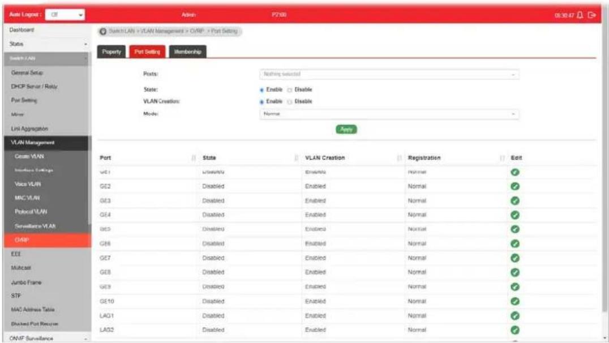Switch to the Membership tab

pyautogui.click(x=187, y=52)
